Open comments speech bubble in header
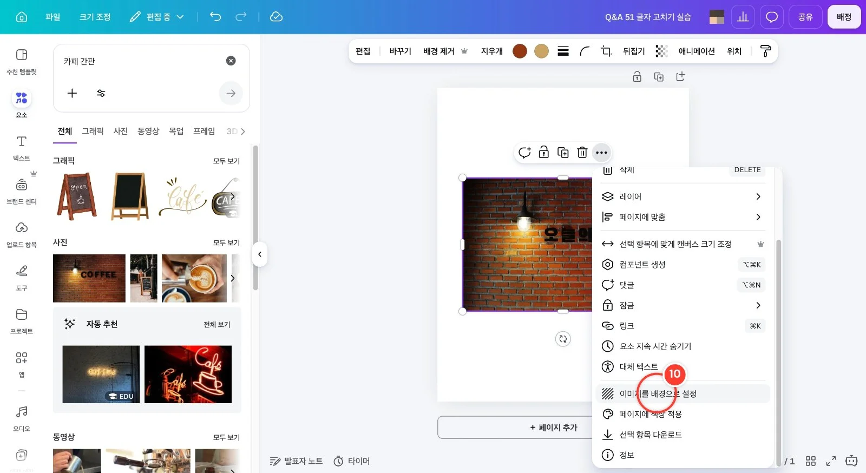Image resolution: width=866 pixels, height=473 pixels. tap(772, 17)
